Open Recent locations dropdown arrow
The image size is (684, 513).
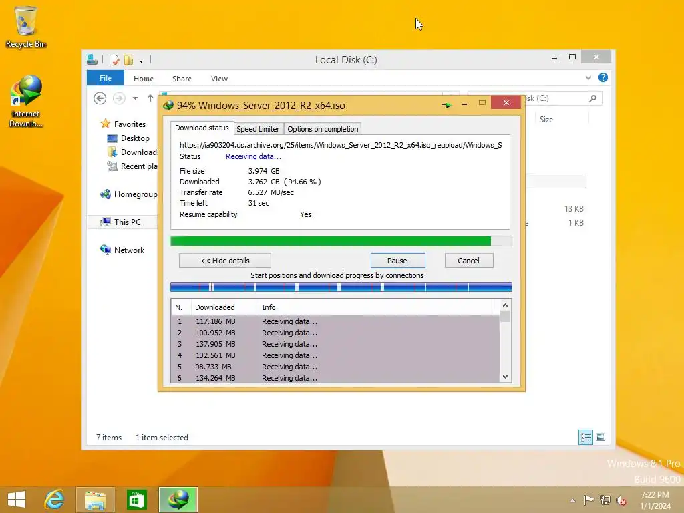tap(135, 98)
